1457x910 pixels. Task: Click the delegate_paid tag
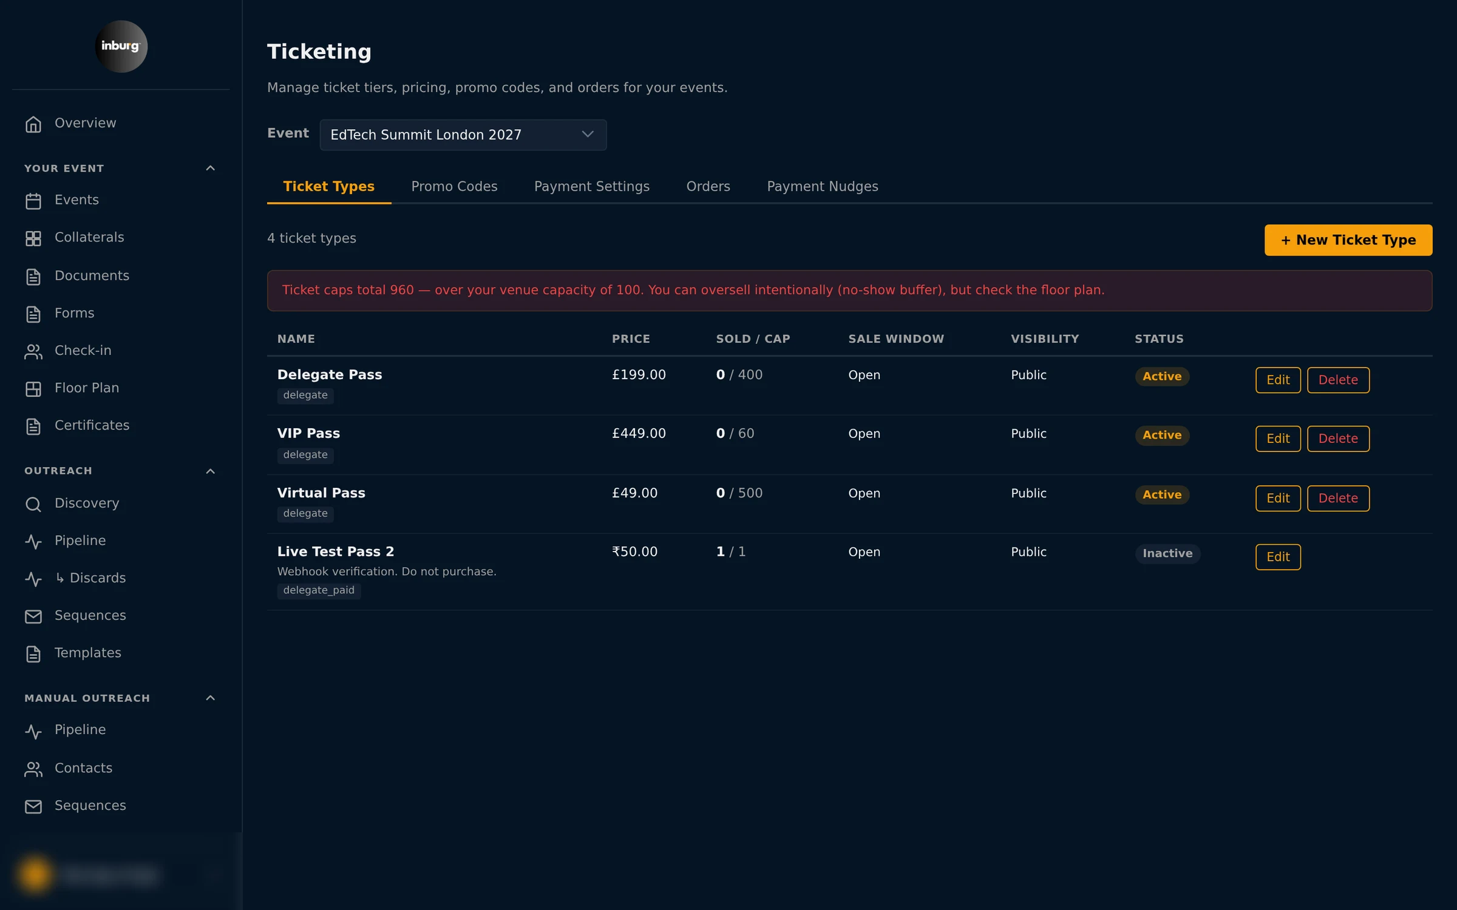pos(319,591)
